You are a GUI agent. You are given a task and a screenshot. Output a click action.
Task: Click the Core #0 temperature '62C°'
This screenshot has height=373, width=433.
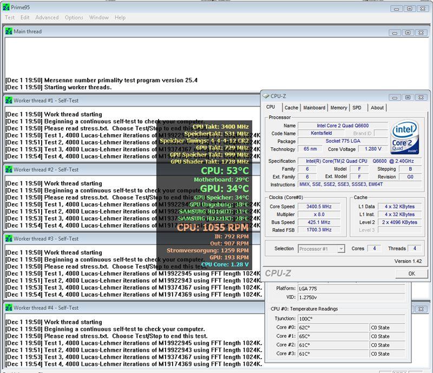[333, 328]
